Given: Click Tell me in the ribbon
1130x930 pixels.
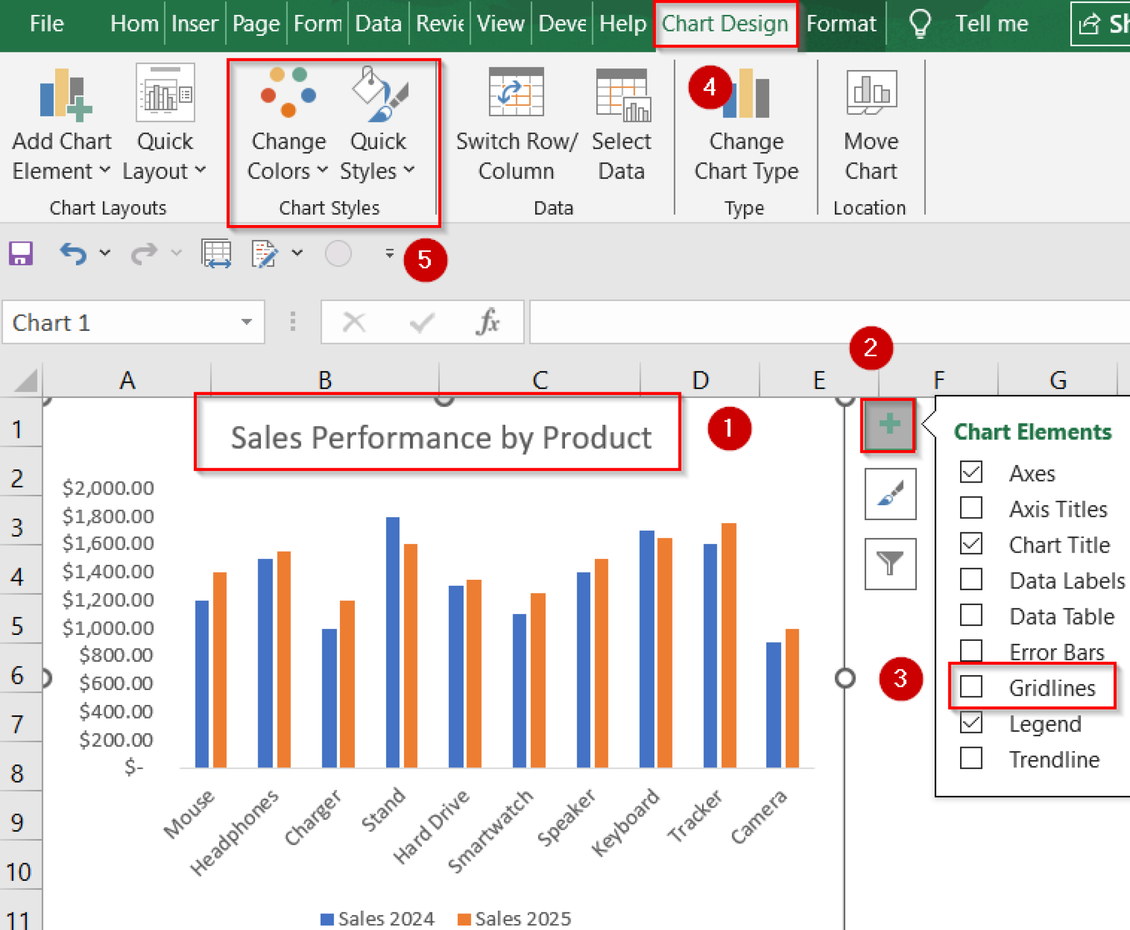Looking at the screenshot, I should [992, 23].
